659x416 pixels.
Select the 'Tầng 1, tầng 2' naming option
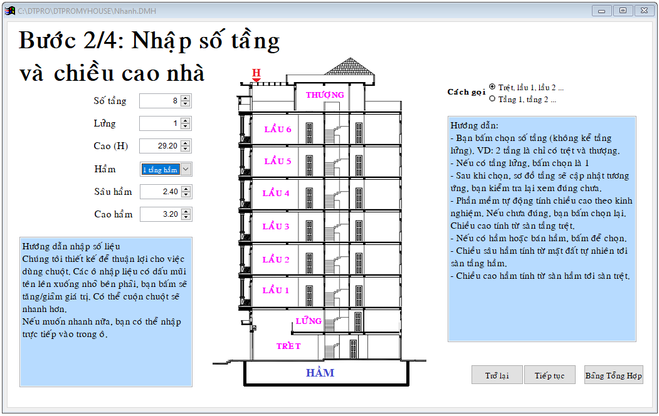pyautogui.click(x=492, y=98)
